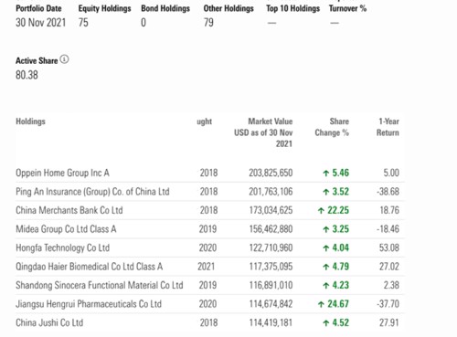Select Shandong Sinocera Functional Material Co Ltd

(100, 285)
